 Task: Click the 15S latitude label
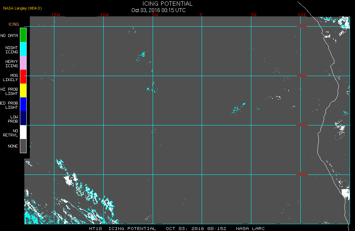point(303,125)
